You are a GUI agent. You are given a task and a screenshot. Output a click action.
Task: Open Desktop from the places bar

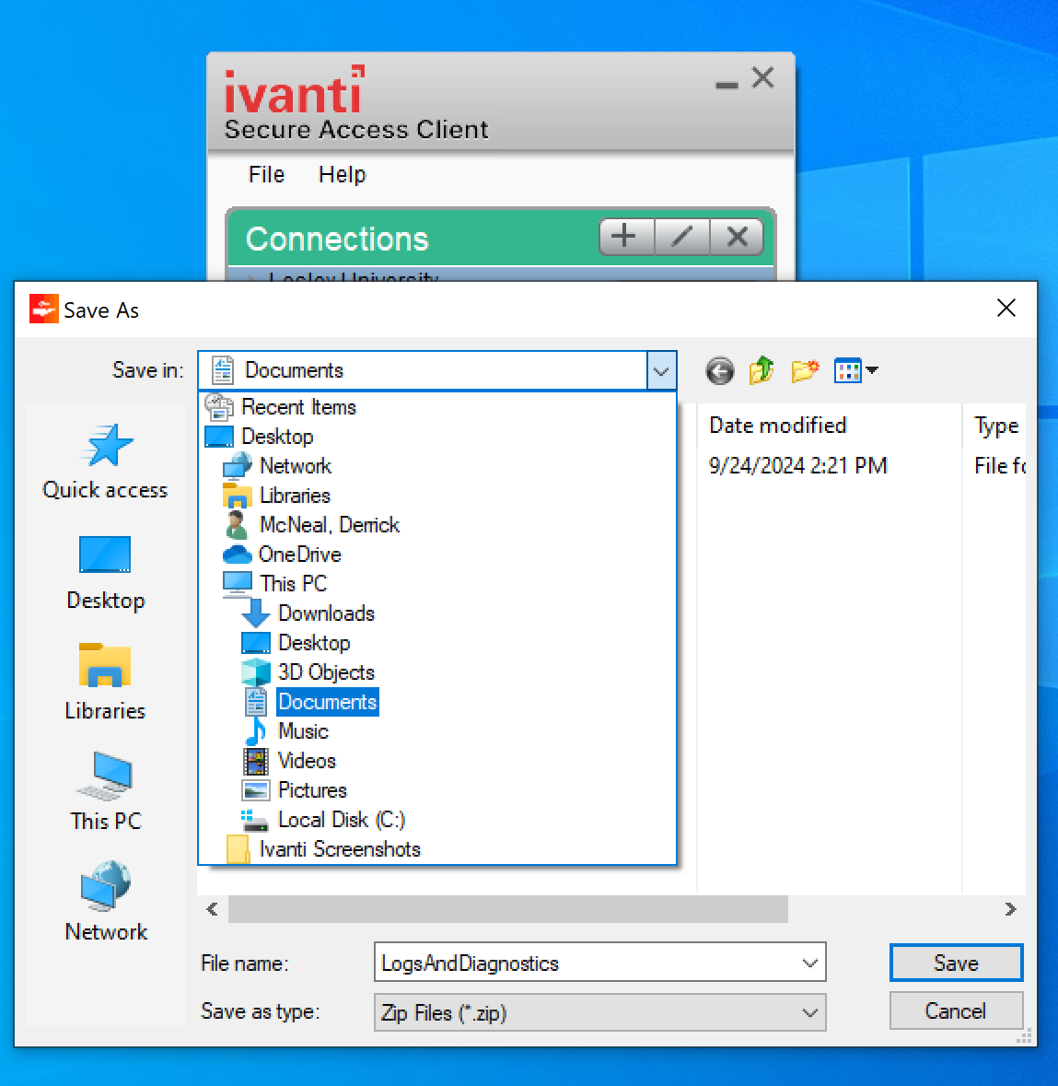[105, 573]
